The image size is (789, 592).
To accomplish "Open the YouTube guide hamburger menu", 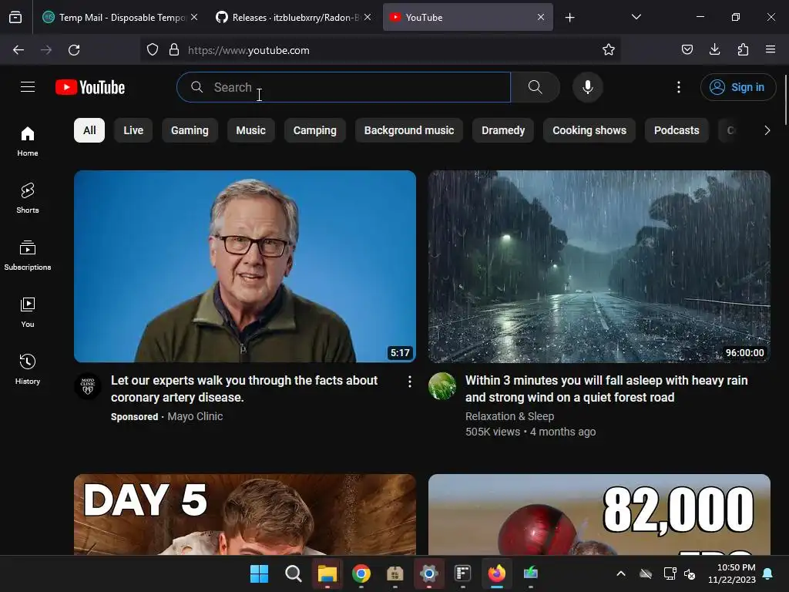I will pos(28,87).
